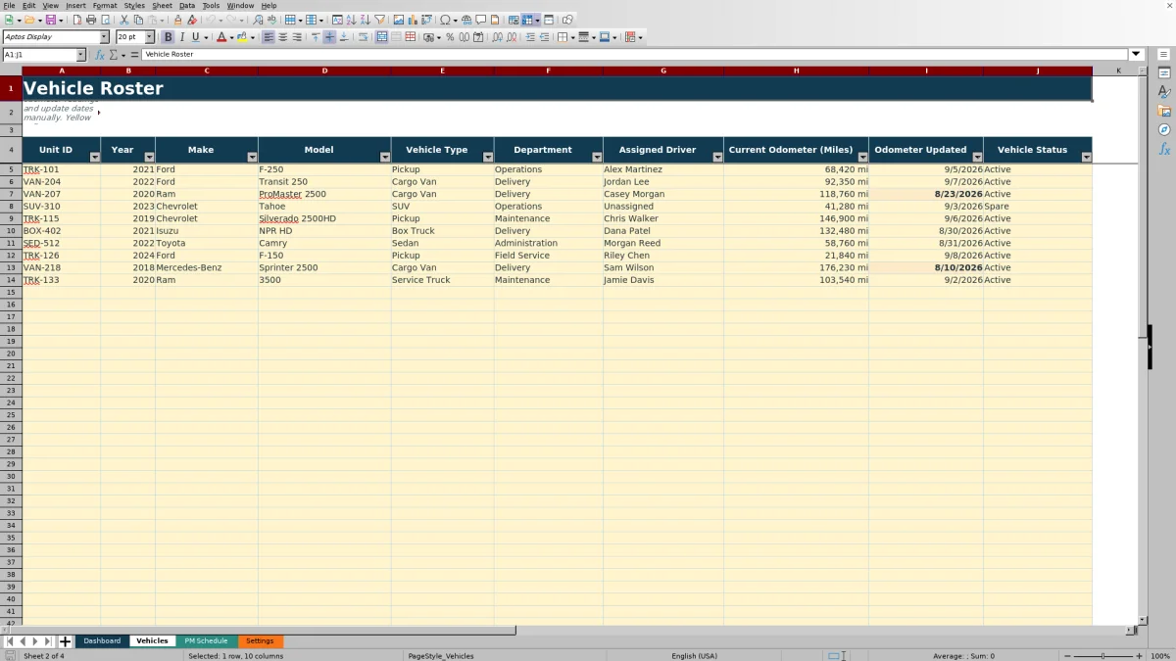The image size is (1176, 661).
Task: Click the Casey Morgan cell
Action: click(663, 194)
